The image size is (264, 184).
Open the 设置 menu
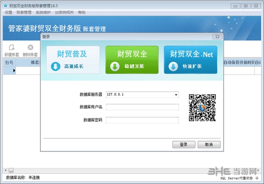click(x=9, y=13)
